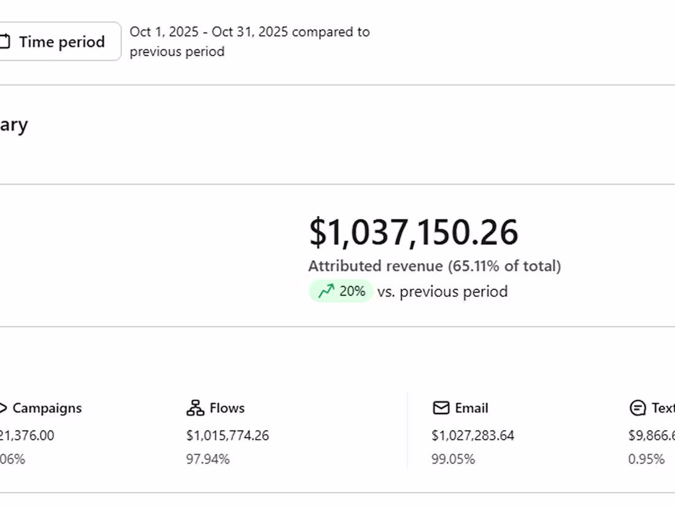Click the 20% growth badge
Viewport: 675px width, 506px height.
pos(341,291)
